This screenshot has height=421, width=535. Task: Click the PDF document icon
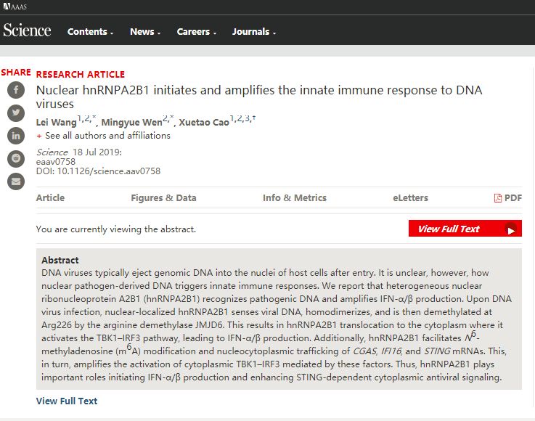(x=498, y=198)
